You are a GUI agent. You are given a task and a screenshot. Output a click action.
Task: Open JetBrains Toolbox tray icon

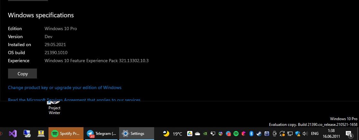coord(244,134)
